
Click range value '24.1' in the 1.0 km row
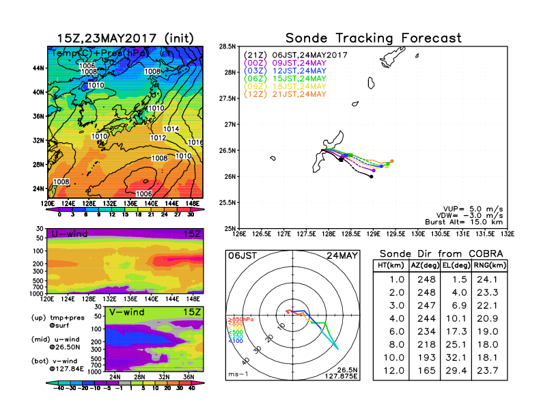click(487, 279)
